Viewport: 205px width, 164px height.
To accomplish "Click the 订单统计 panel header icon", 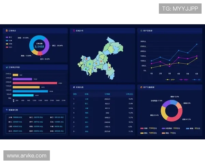I will (x=6, y=31).
